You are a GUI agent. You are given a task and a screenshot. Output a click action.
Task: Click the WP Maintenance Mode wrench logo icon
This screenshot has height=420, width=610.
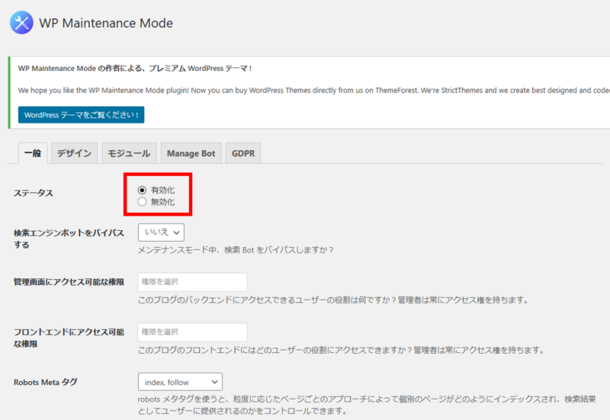point(21,23)
